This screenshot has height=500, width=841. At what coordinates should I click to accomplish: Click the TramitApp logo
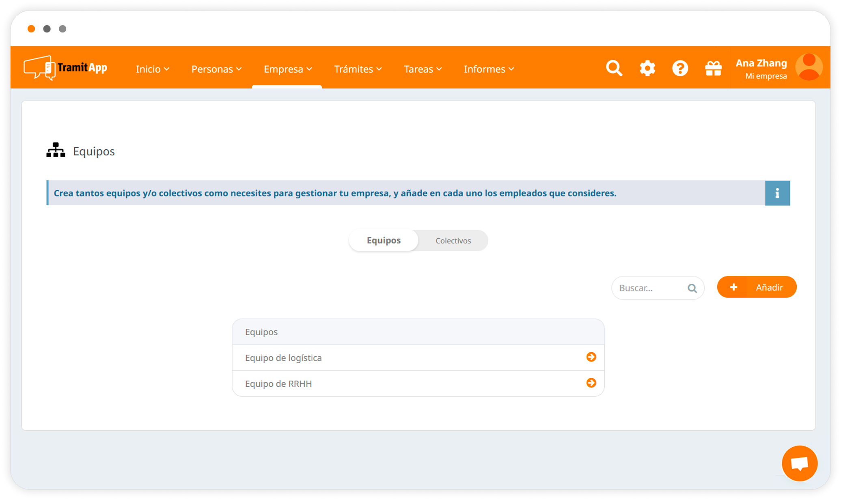pyautogui.click(x=66, y=68)
